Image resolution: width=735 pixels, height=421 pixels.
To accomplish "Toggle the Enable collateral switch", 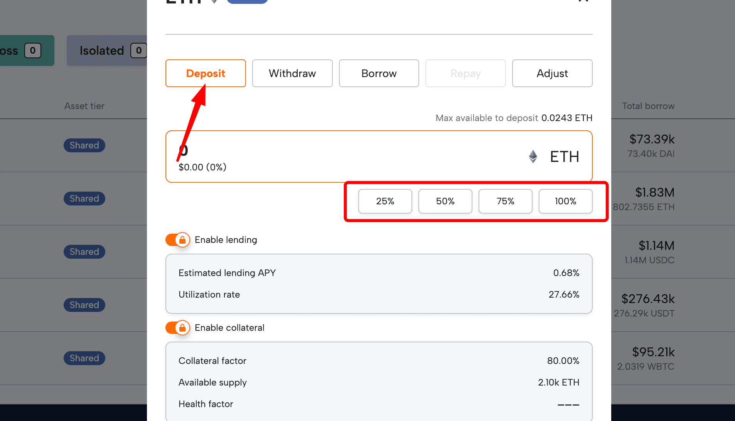I will click(178, 328).
